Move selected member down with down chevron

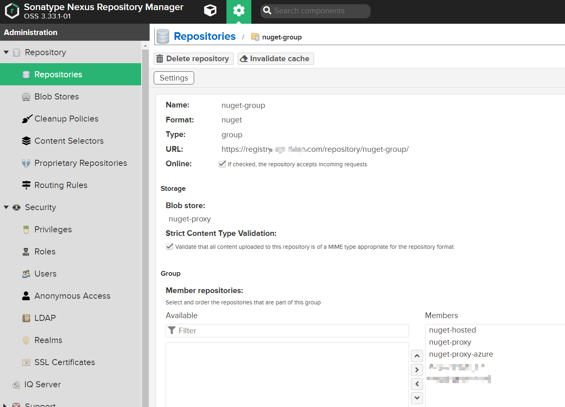click(417, 398)
